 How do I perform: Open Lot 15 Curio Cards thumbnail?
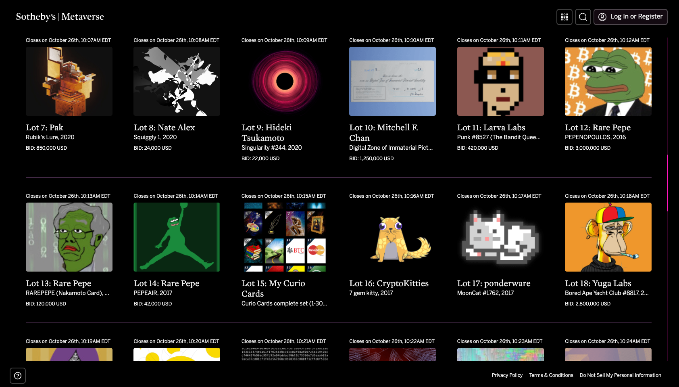pos(285,237)
